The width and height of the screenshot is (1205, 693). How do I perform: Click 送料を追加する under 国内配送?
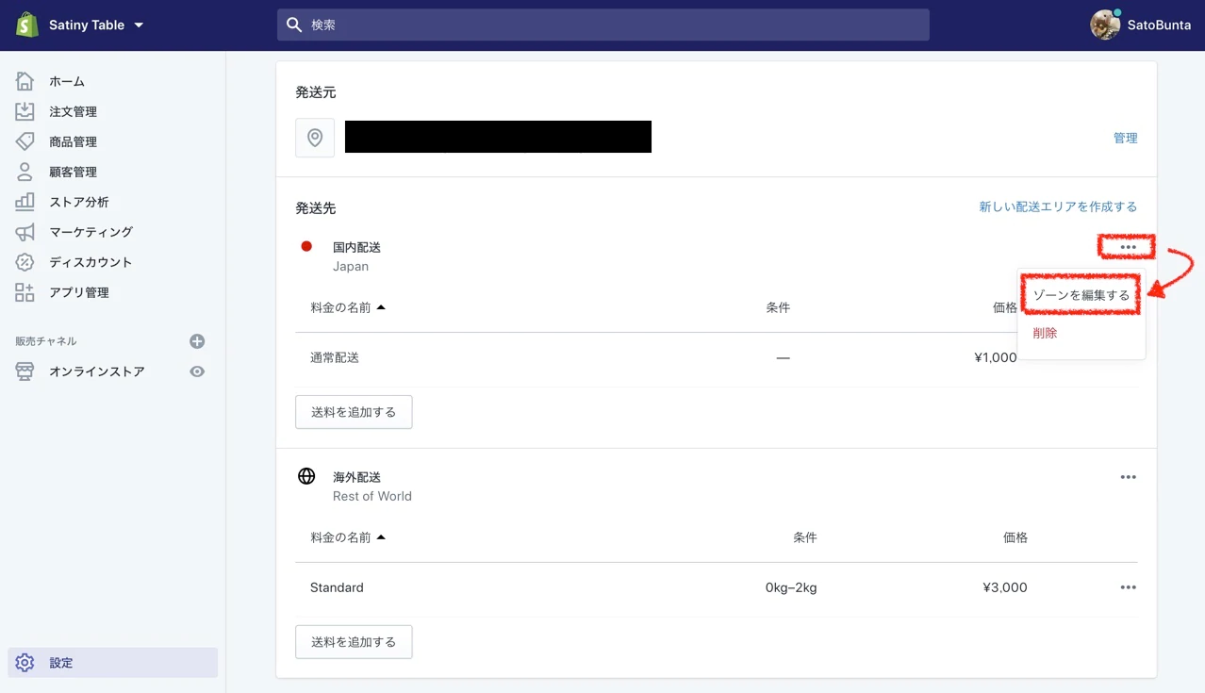tap(354, 412)
